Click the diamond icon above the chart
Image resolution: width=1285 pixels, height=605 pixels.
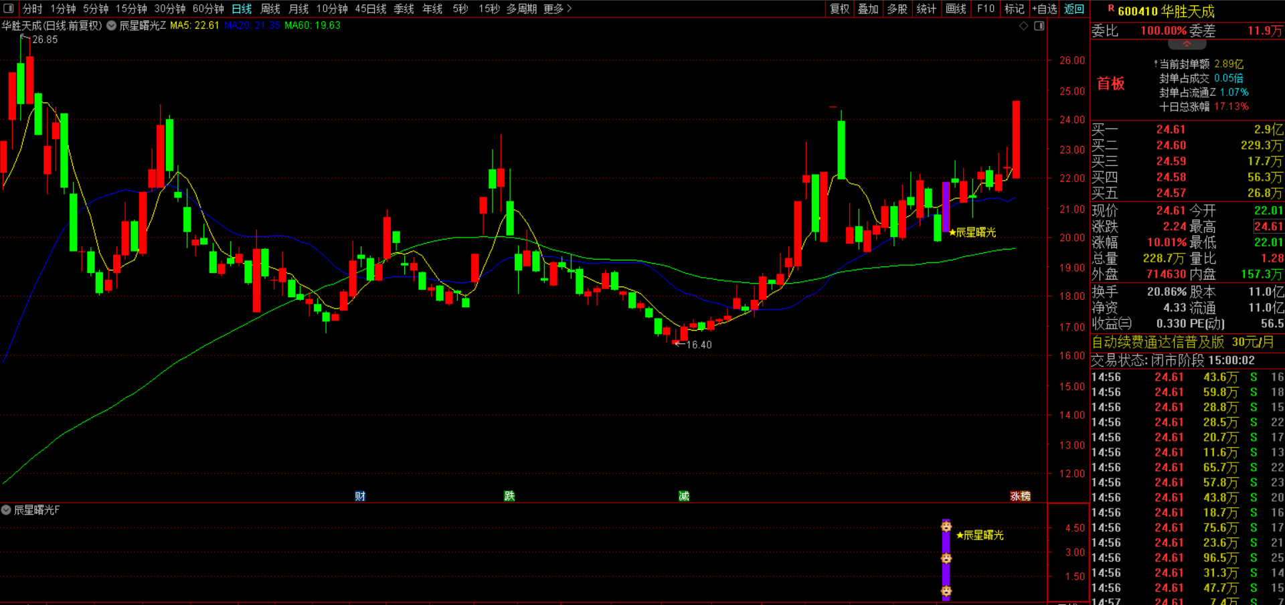click(x=1024, y=26)
